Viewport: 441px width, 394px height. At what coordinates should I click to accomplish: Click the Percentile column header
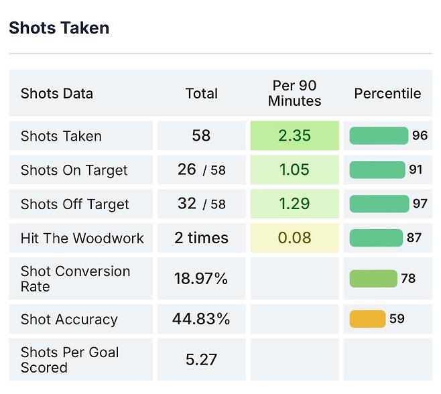[x=387, y=94]
